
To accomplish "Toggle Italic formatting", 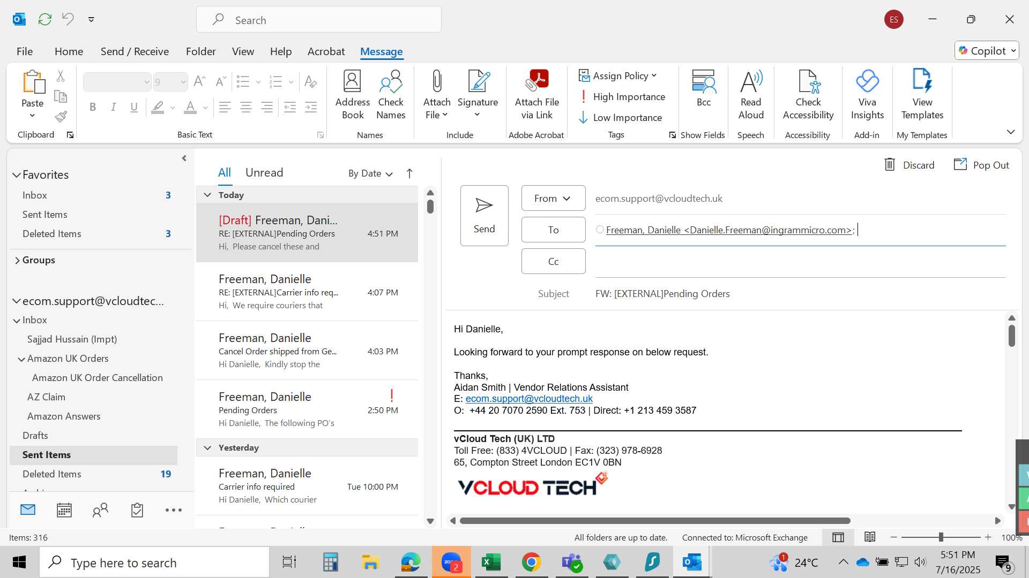I will [114, 108].
